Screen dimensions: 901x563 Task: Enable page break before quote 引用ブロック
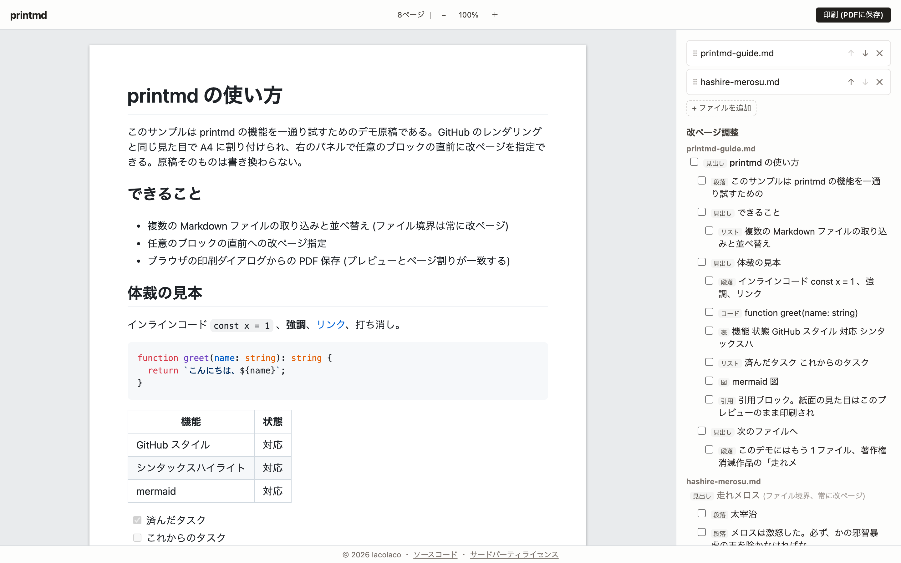709,399
